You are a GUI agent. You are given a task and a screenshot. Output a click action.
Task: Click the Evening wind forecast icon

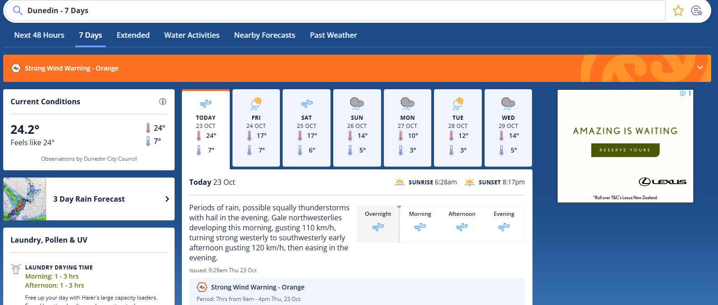[503, 227]
